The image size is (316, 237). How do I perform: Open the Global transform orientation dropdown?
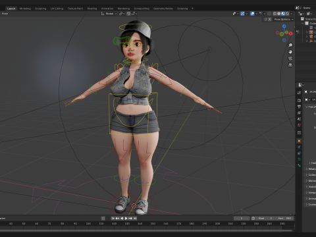click(109, 14)
